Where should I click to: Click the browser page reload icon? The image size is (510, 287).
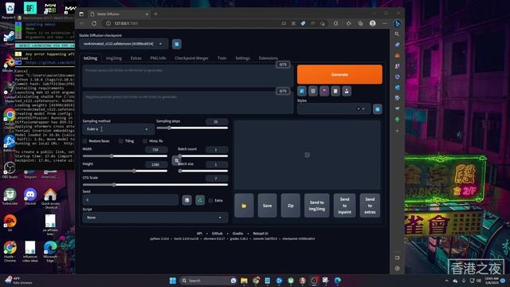pyautogui.click(x=94, y=23)
